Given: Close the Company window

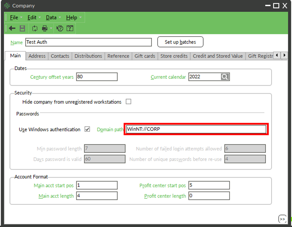Looking at the screenshot, I should [x=285, y=6].
